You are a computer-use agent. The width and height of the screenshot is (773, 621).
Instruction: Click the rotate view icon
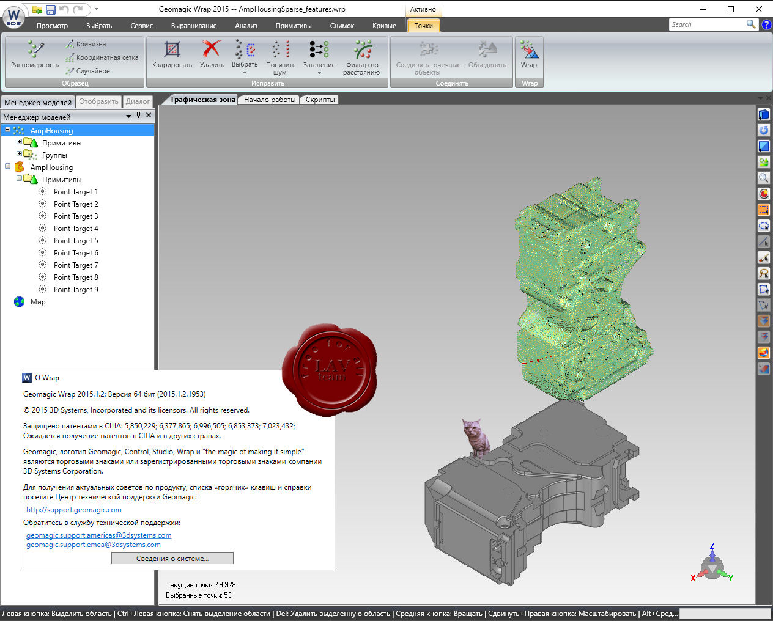pos(764,130)
